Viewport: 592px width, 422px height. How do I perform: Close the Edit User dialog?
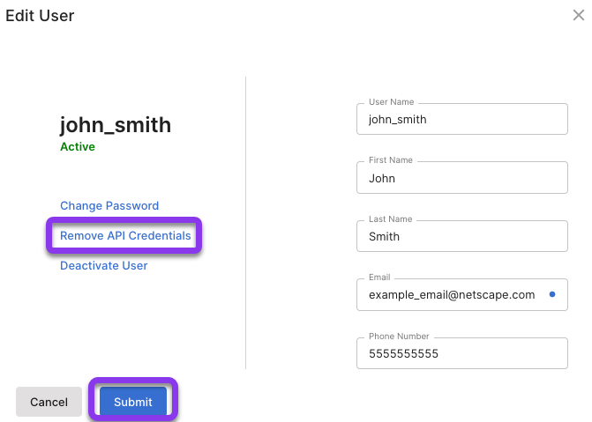coord(579,15)
